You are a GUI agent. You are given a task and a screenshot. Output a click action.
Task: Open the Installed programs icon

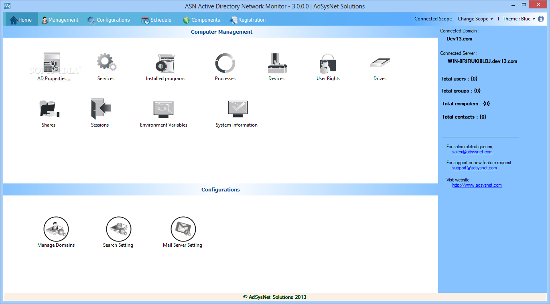166,63
